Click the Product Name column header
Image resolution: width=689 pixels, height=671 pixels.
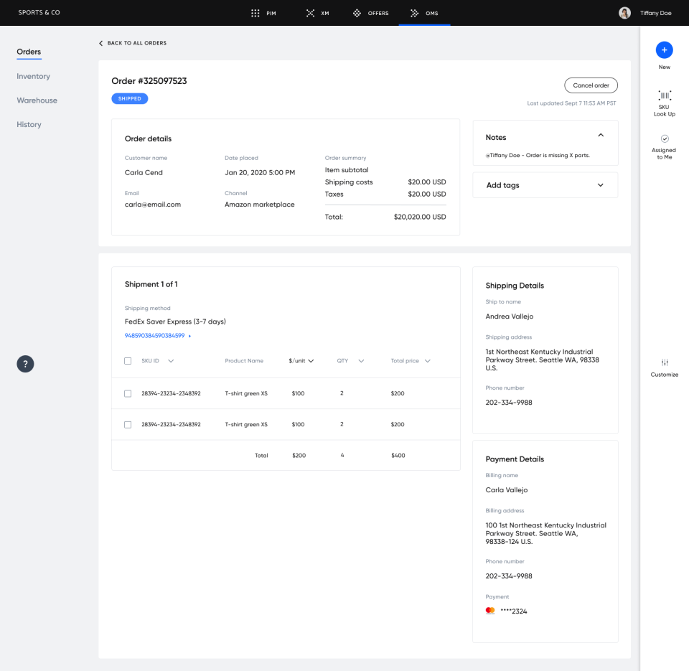pyautogui.click(x=244, y=361)
